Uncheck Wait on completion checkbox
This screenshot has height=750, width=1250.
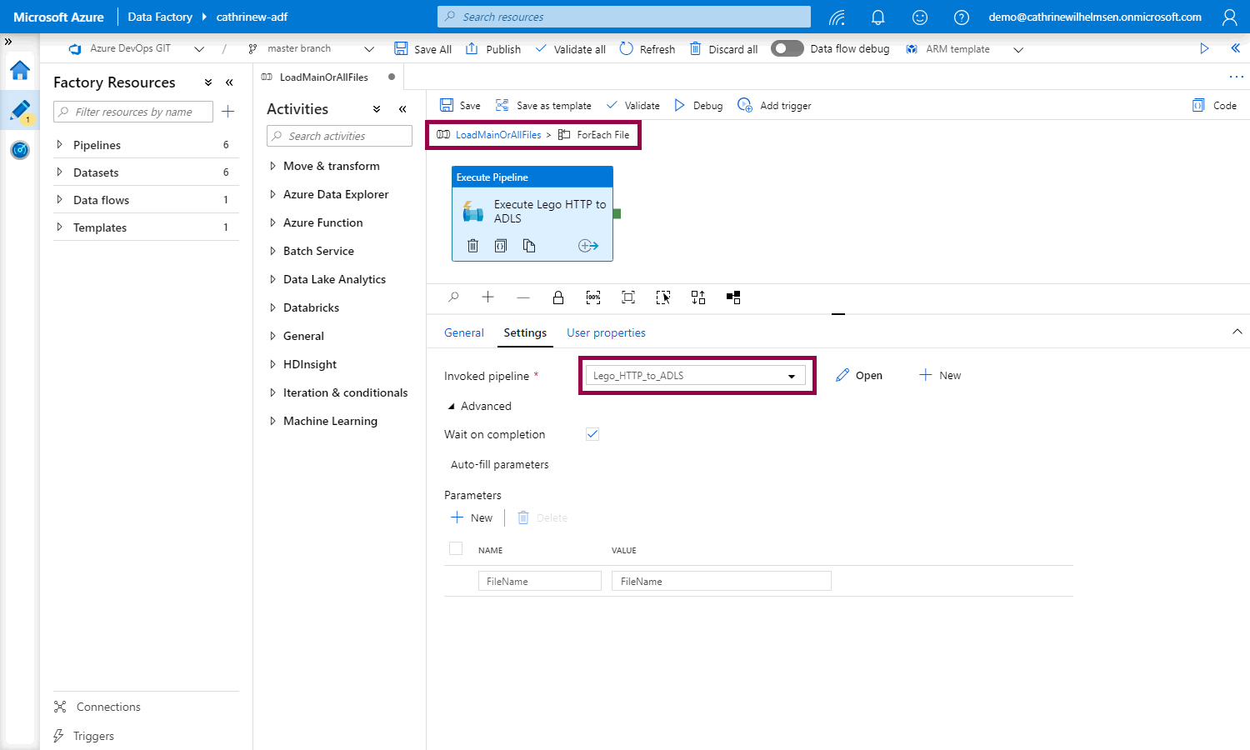click(x=592, y=434)
